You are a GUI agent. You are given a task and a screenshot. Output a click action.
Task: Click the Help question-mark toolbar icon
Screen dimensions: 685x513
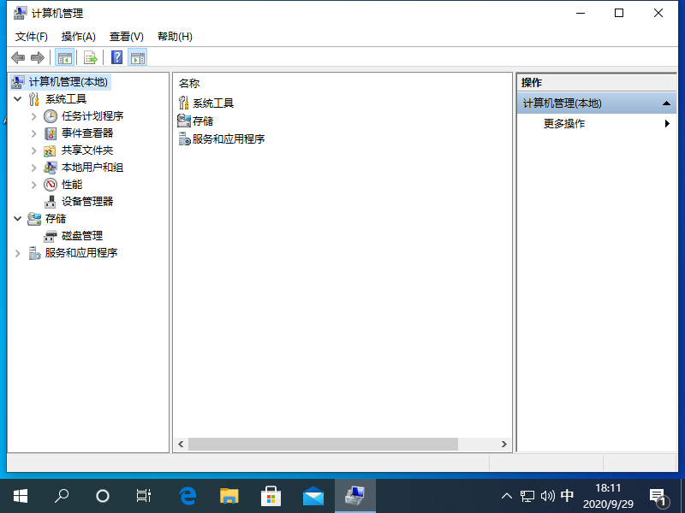tap(116, 57)
